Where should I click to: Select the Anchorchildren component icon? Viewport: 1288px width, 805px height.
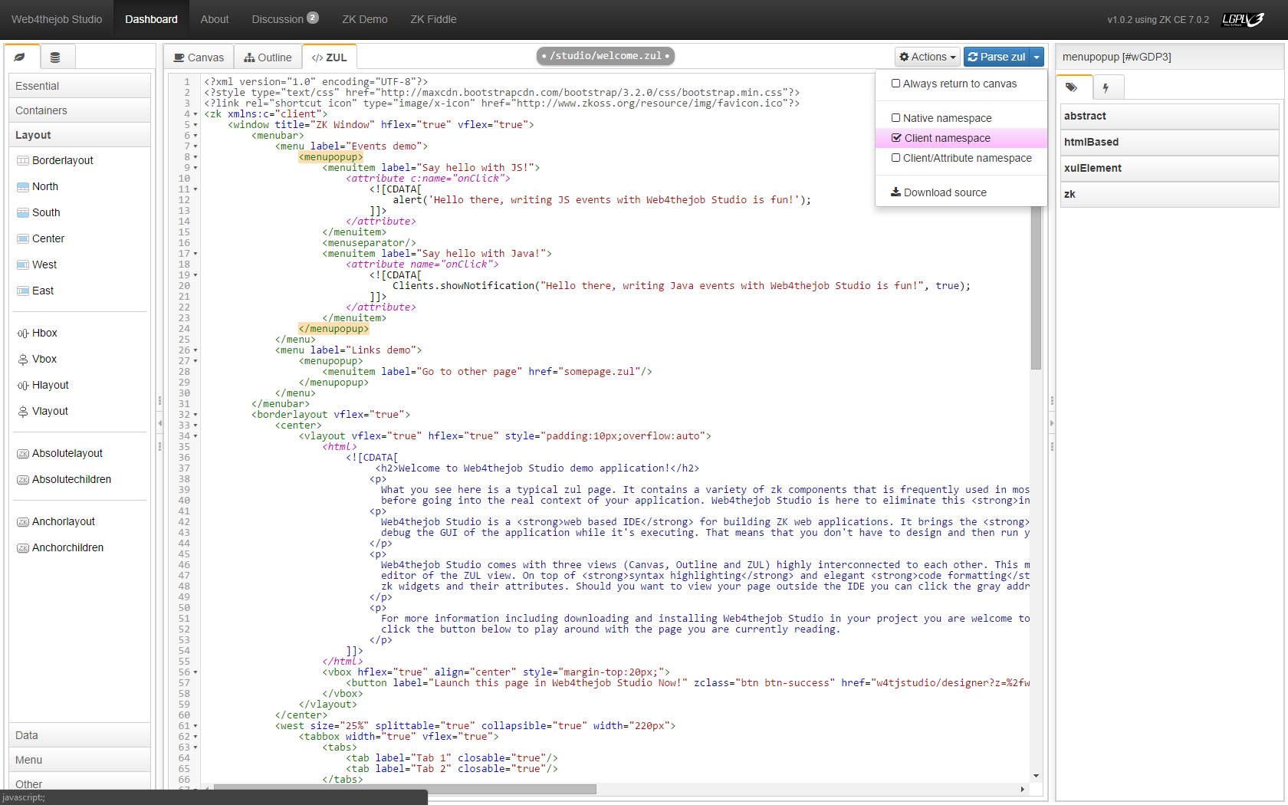[23, 548]
